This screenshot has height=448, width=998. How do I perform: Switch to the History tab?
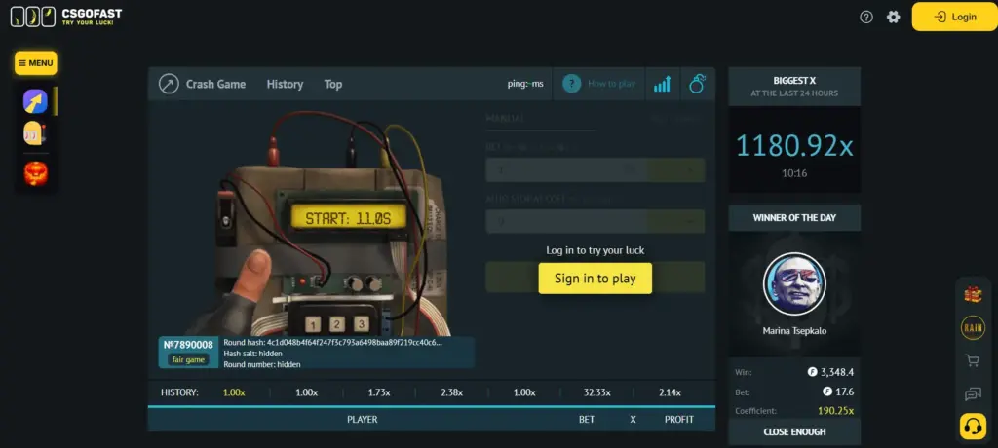pos(285,84)
